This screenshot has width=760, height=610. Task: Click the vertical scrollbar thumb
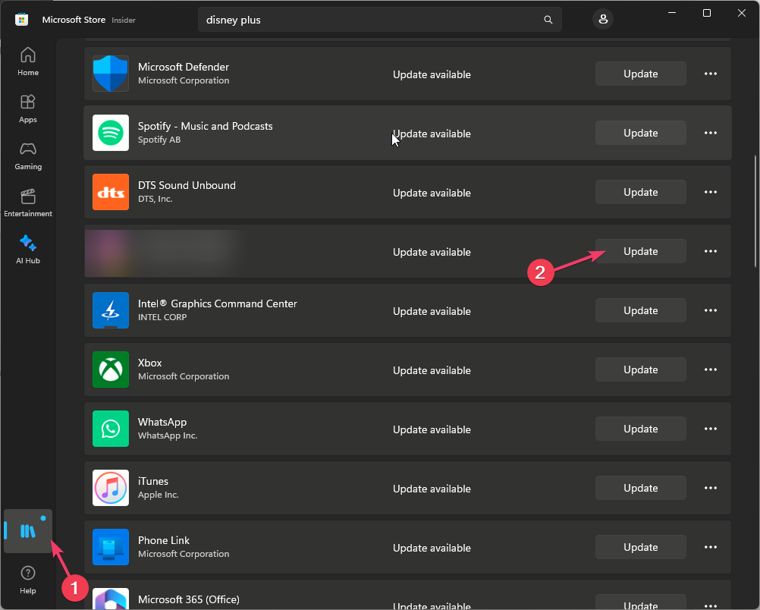tap(755, 211)
